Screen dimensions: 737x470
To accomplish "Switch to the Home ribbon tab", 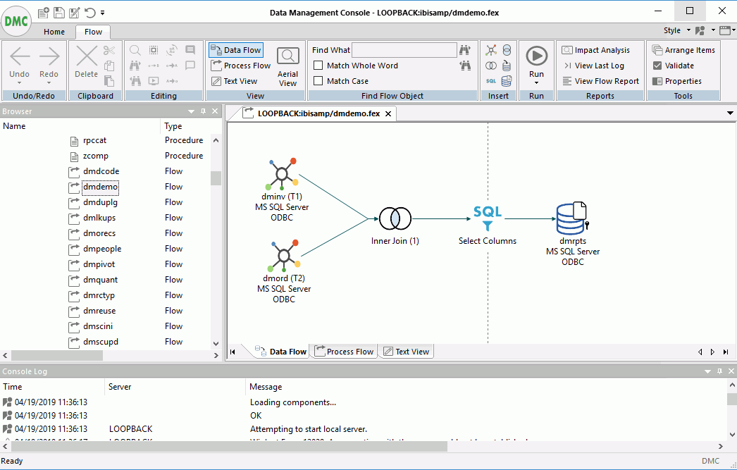I will 54,32.
